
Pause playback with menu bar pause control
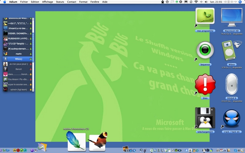click(228, 2)
